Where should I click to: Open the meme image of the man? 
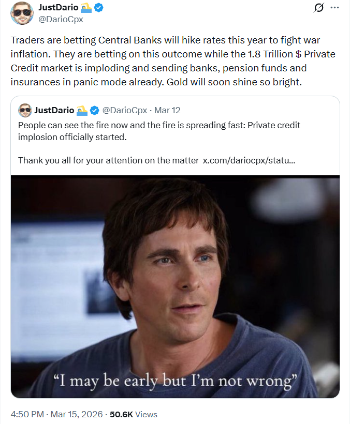(175, 269)
